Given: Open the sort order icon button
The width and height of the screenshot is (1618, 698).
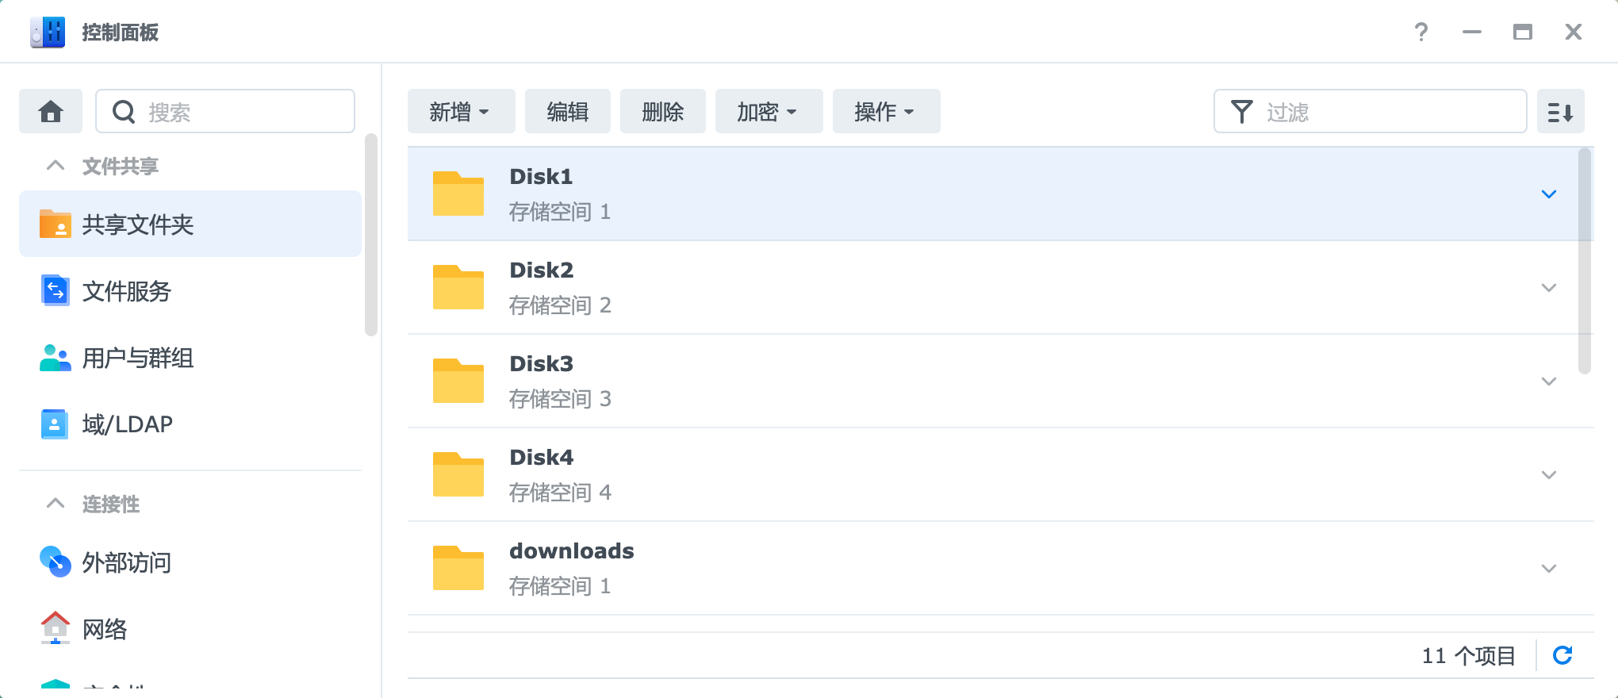Looking at the screenshot, I should point(1560,112).
